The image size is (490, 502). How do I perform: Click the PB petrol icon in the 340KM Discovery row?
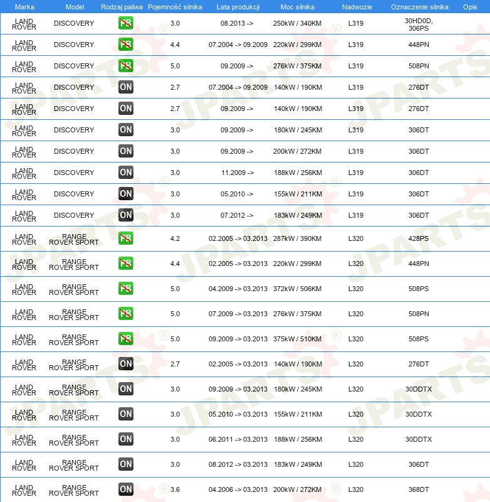click(x=125, y=24)
